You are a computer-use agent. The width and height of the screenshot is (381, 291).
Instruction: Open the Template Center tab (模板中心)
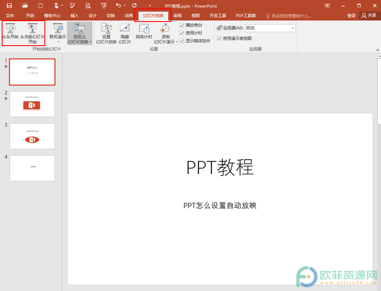coord(52,16)
